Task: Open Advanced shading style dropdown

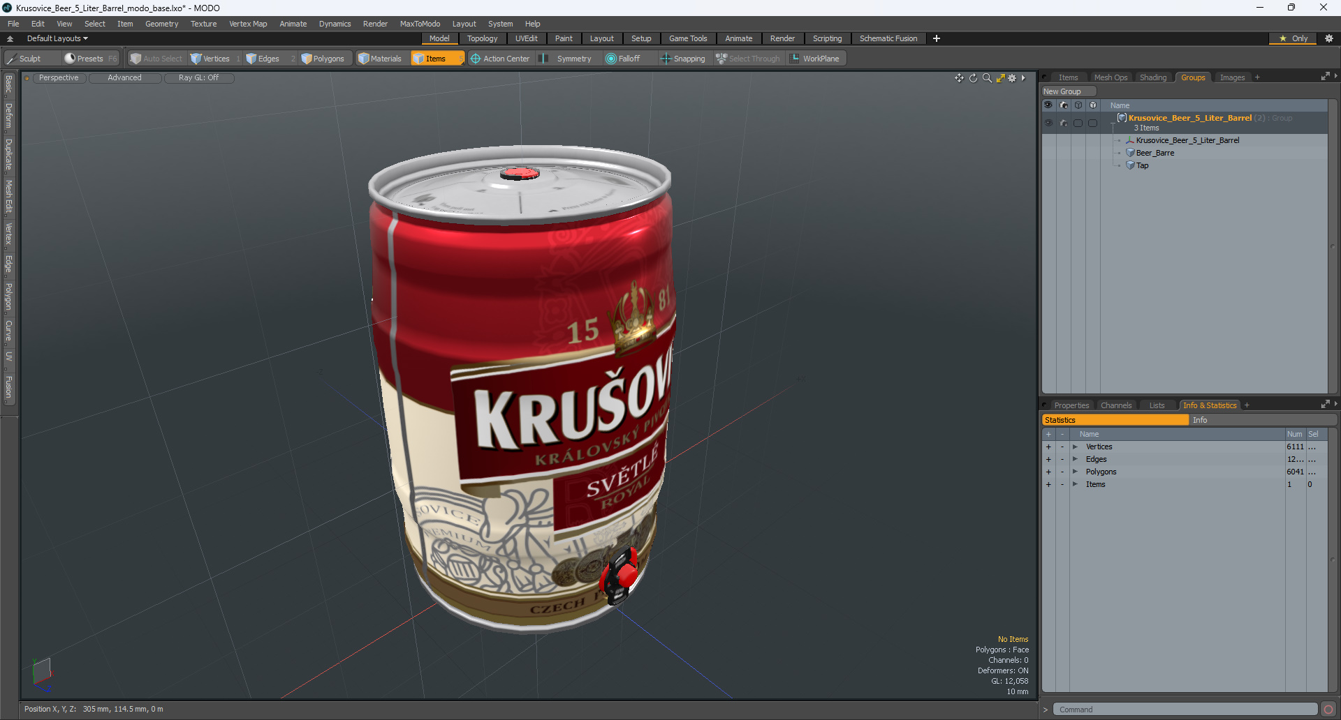Action: coord(124,78)
